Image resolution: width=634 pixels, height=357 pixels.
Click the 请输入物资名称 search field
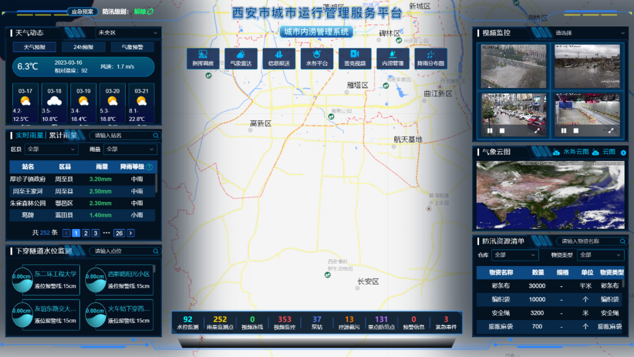pos(592,241)
